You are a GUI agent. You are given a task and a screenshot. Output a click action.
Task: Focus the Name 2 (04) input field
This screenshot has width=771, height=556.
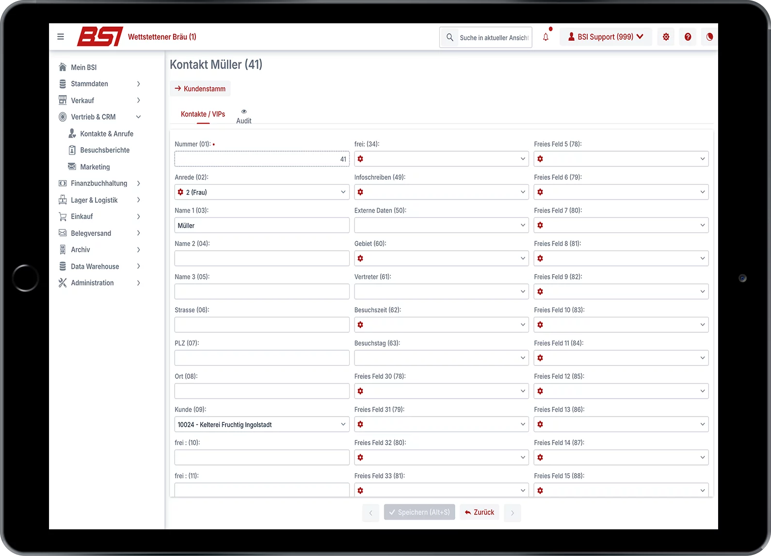coord(262,259)
